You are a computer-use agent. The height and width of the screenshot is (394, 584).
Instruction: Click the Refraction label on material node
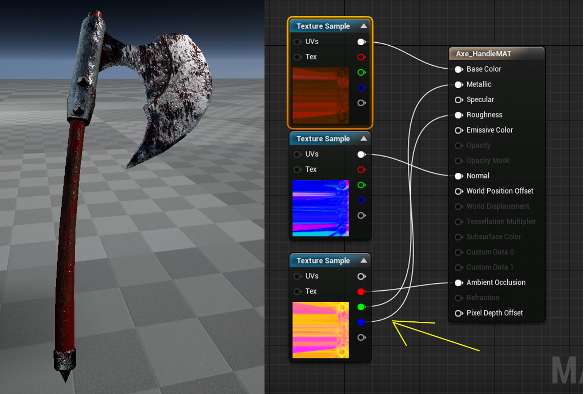coord(483,298)
